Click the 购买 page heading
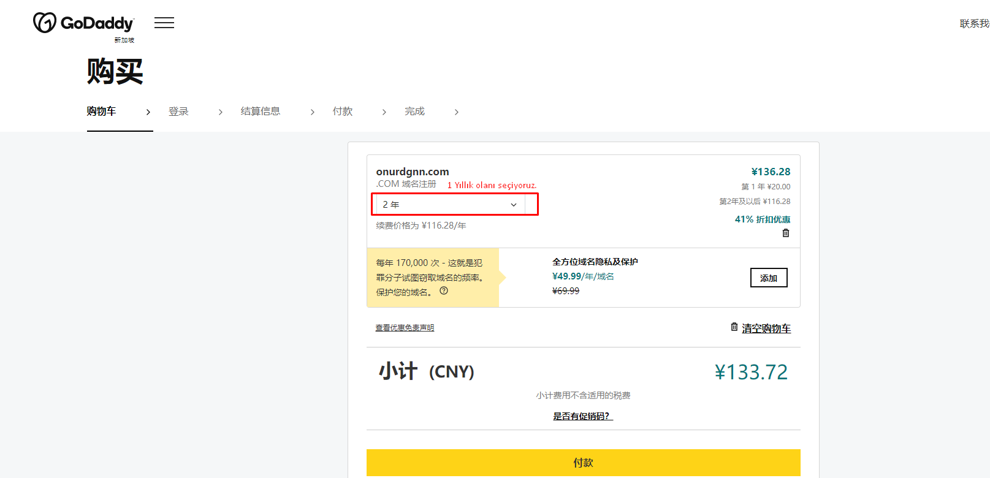This screenshot has height=478, width=990. (115, 71)
